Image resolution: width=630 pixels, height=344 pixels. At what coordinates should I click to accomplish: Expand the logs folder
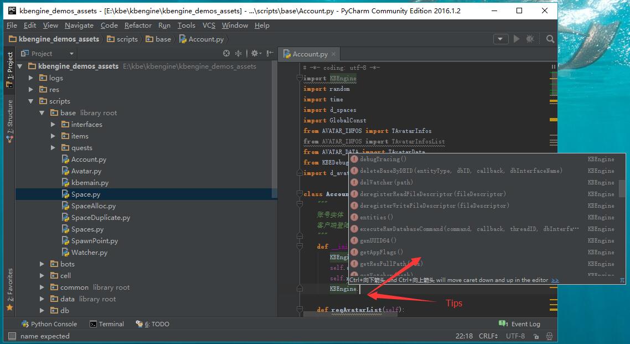[x=31, y=78]
